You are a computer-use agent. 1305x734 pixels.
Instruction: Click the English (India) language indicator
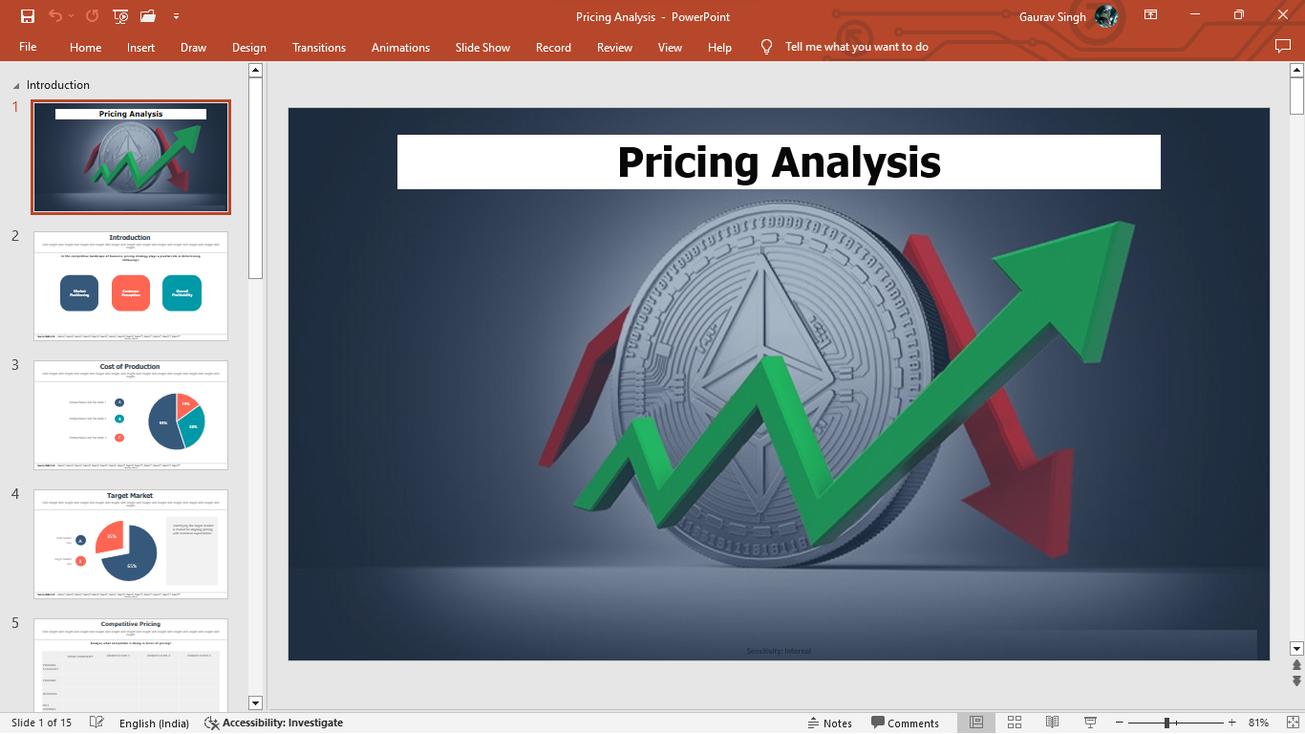pyautogui.click(x=154, y=723)
